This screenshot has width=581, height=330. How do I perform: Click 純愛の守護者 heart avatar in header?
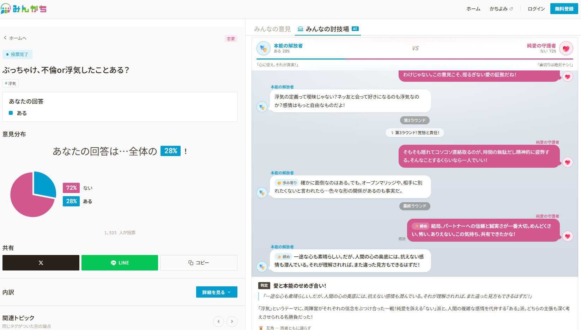(566, 48)
